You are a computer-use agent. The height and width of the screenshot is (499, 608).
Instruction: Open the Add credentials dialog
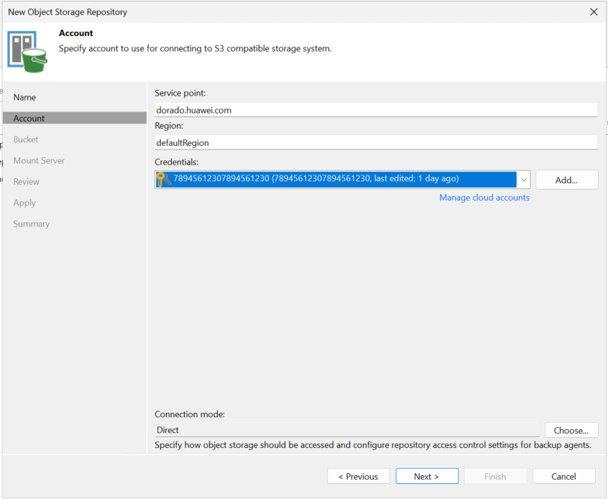[x=566, y=180]
